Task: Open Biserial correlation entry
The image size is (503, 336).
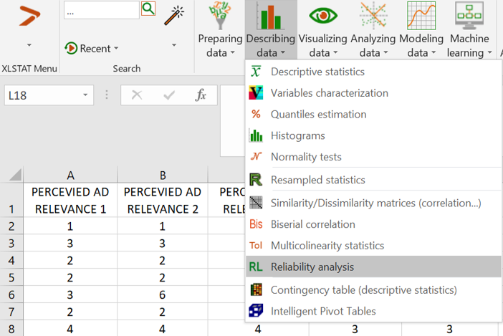Action: [x=373, y=224]
